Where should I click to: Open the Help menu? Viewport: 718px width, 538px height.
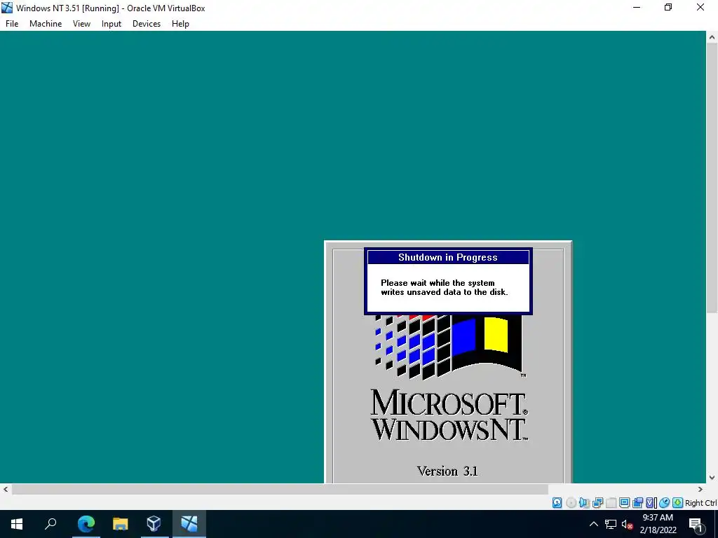[180, 24]
